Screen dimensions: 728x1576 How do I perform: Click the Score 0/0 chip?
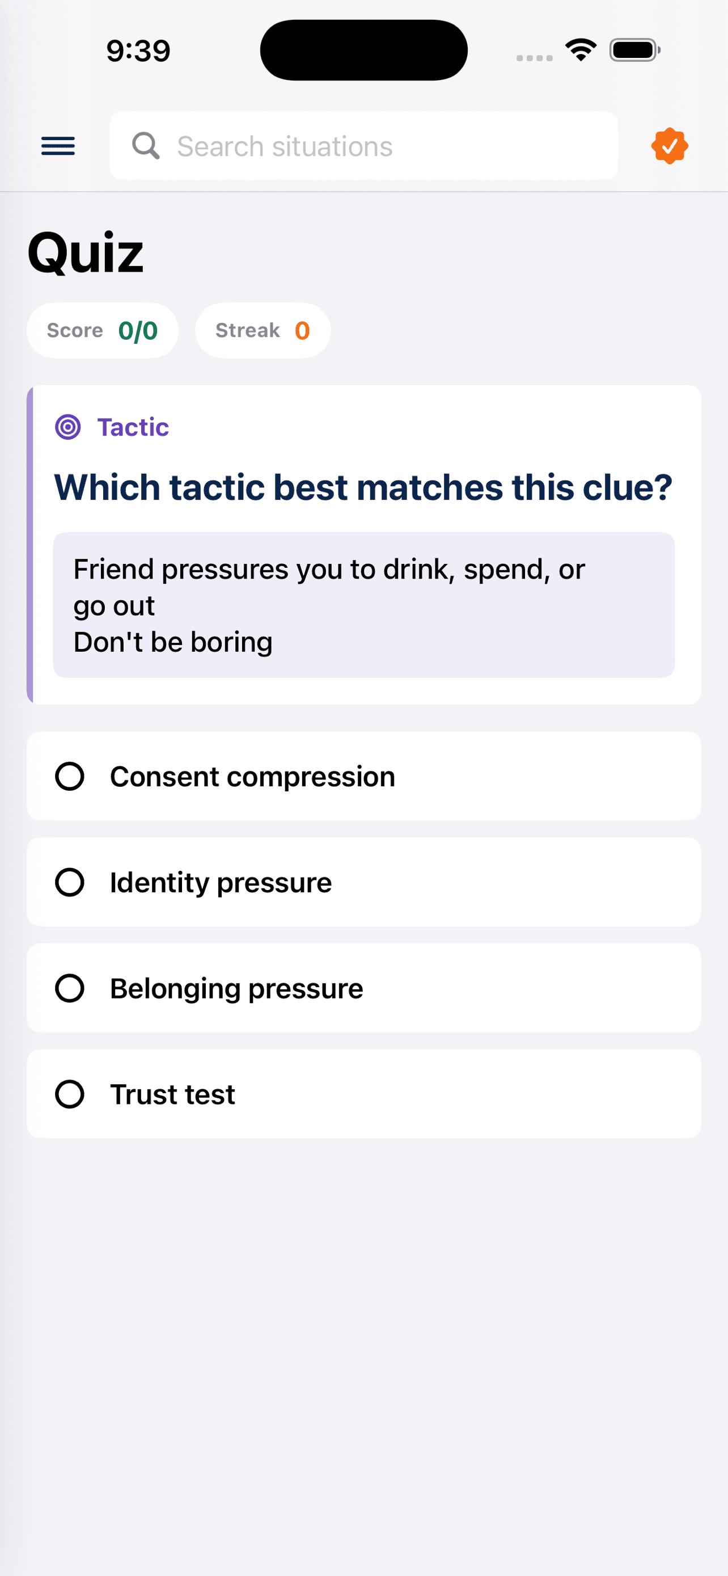102,330
